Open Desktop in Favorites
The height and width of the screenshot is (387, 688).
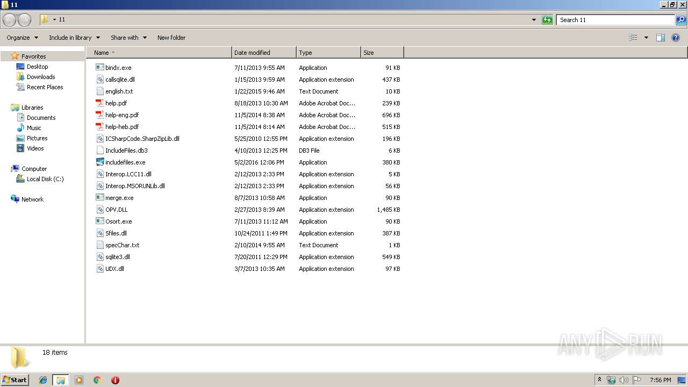pyautogui.click(x=37, y=67)
